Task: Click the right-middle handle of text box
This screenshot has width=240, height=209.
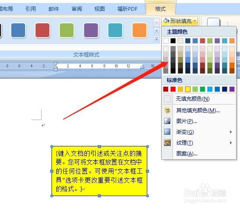Action: [148, 171]
